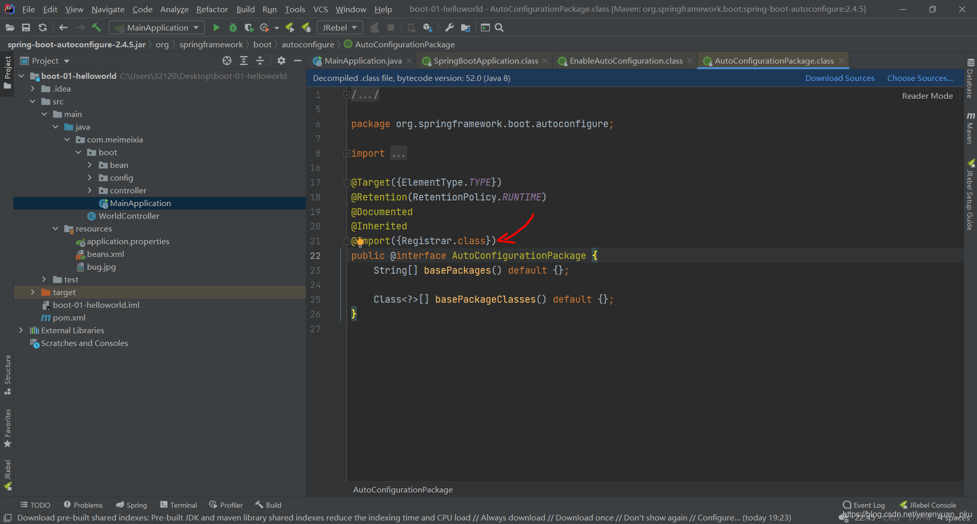Open Project panel gear options
This screenshot has height=524, width=977.
(x=281, y=61)
